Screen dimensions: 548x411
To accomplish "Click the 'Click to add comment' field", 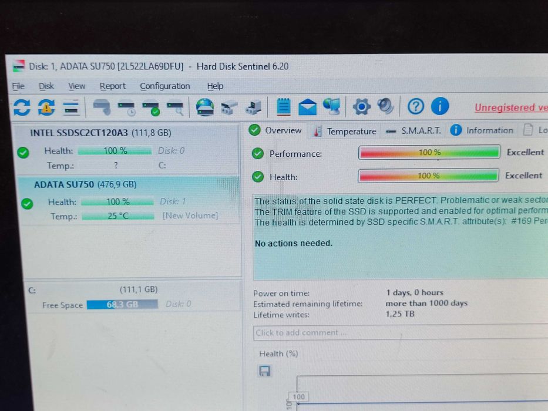I will pyautogui.click(x=401, y=332).
